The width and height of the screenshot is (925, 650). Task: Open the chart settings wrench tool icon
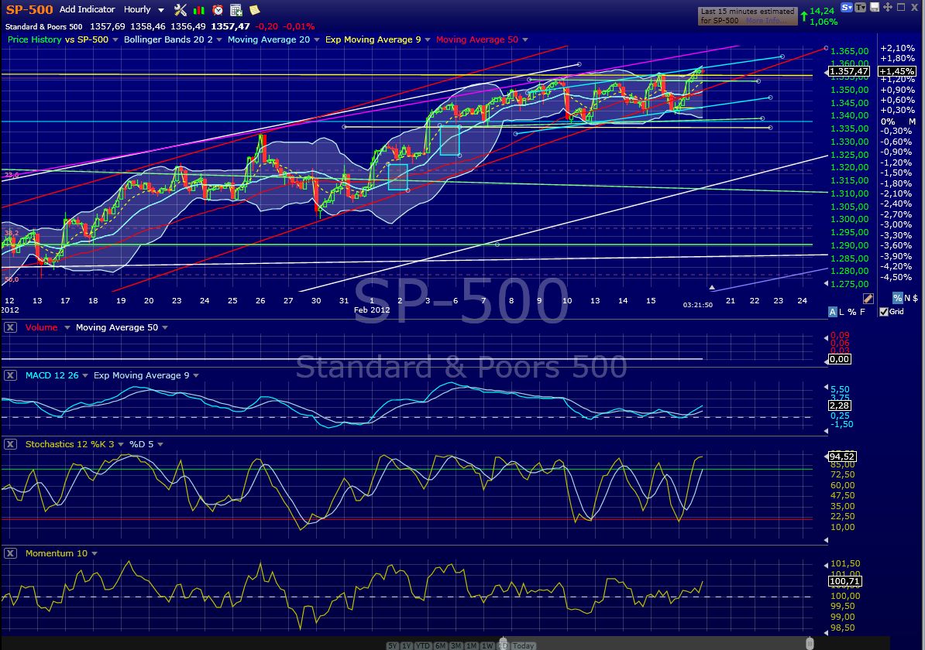click(181, 10)
